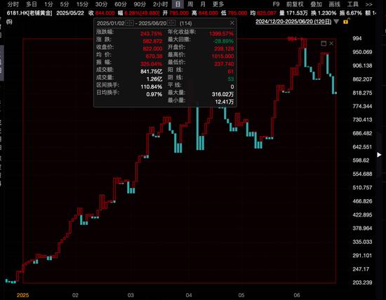Select the 成交额 841.75亿 value
This screenshot has height=300, width=386.
coord(151,71)
